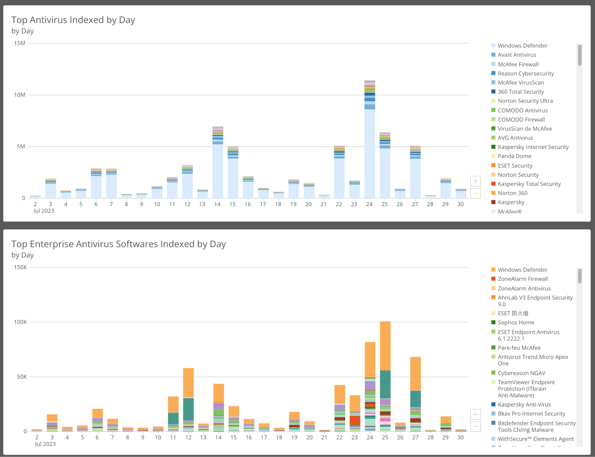Viewport: 595px width, 457px height.
Task: Select Cybereason NGAV legend entry
Action: coord(518,373)
